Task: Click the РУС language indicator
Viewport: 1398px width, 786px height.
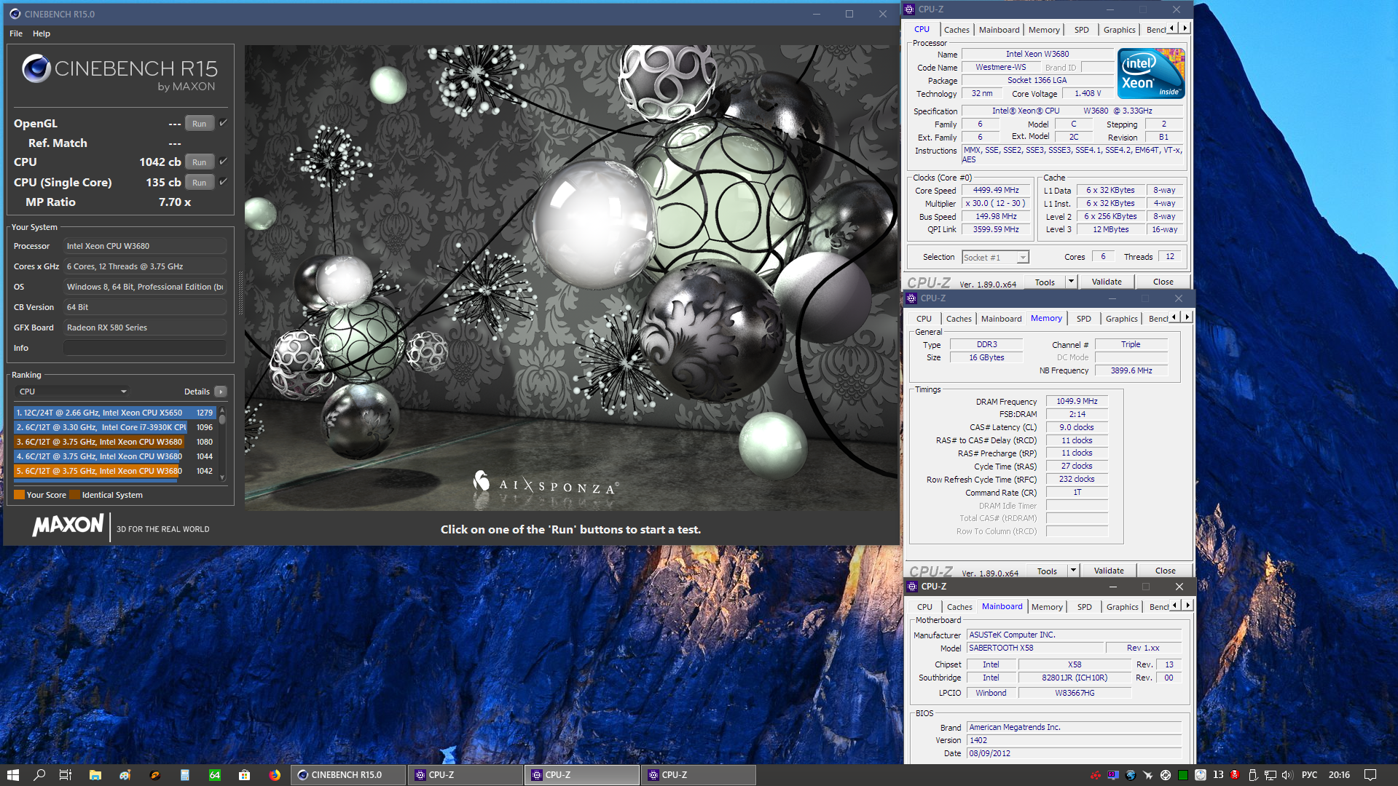Action: click(1309, 775)
